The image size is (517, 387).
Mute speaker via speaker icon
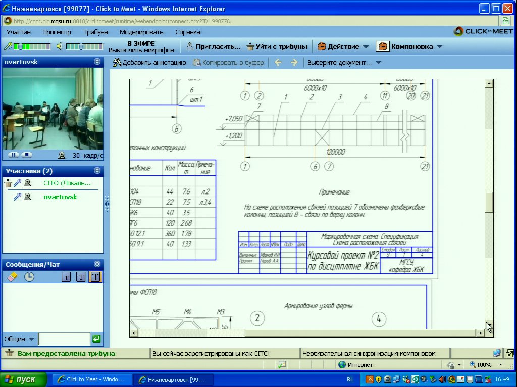click(60, 46)
